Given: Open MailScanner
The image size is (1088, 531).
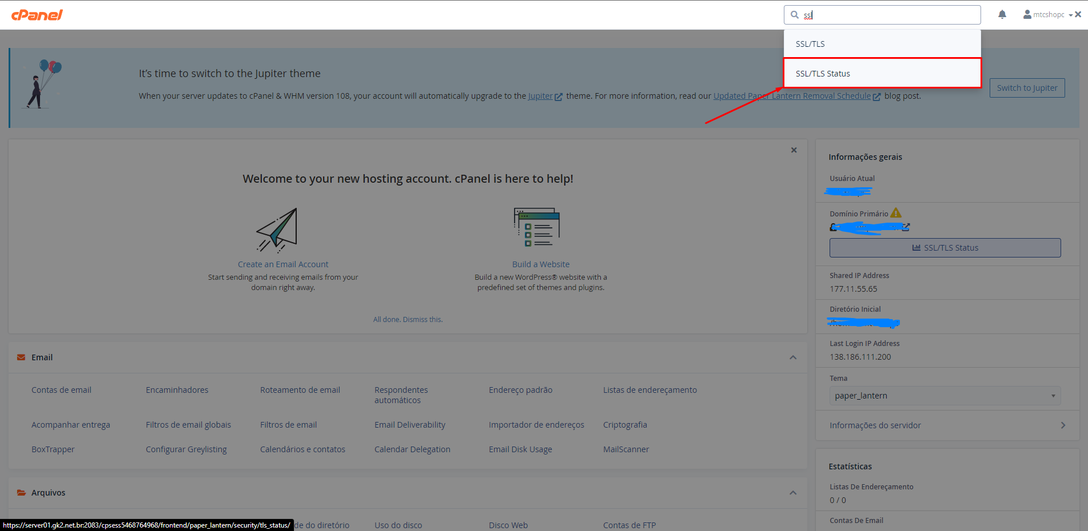Looking at the screenshot, I should tap(626, 449).
